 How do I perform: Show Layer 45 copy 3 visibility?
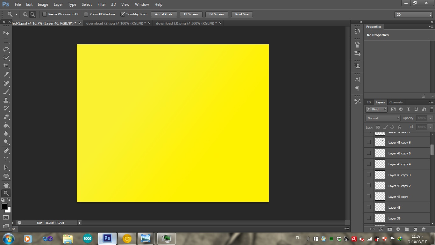[369, 175]
